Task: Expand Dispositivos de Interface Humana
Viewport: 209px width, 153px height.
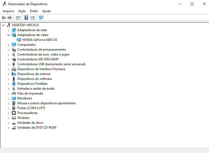Action: (x=9, y=69)
